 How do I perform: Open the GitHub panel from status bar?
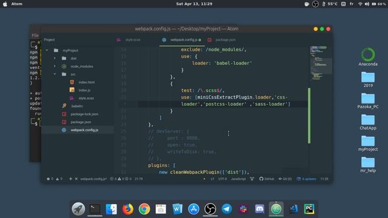[267, 179]
